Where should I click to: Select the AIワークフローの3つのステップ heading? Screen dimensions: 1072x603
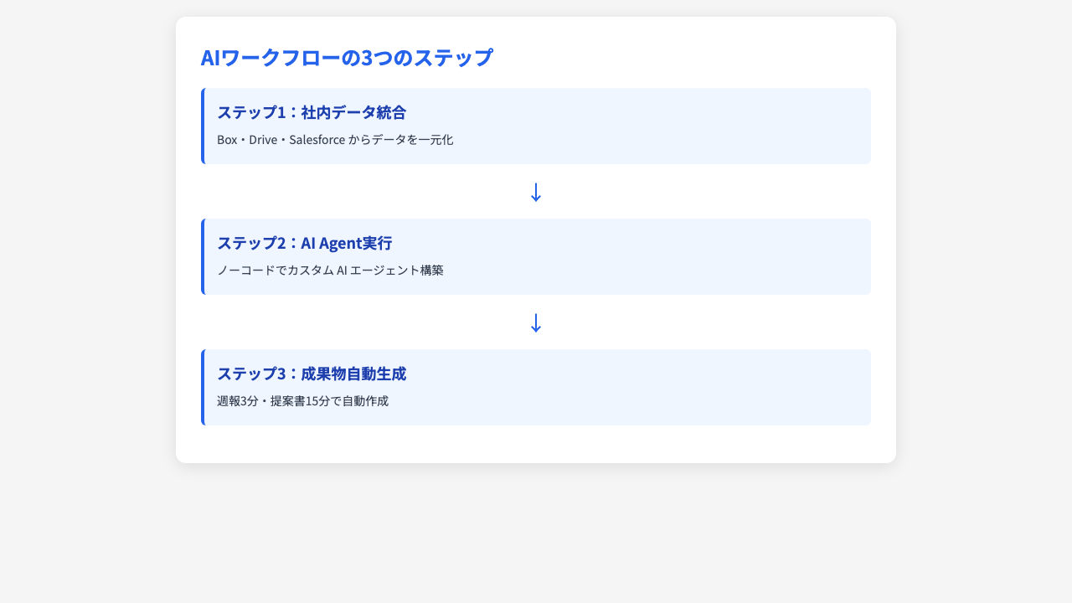[345, 58]
